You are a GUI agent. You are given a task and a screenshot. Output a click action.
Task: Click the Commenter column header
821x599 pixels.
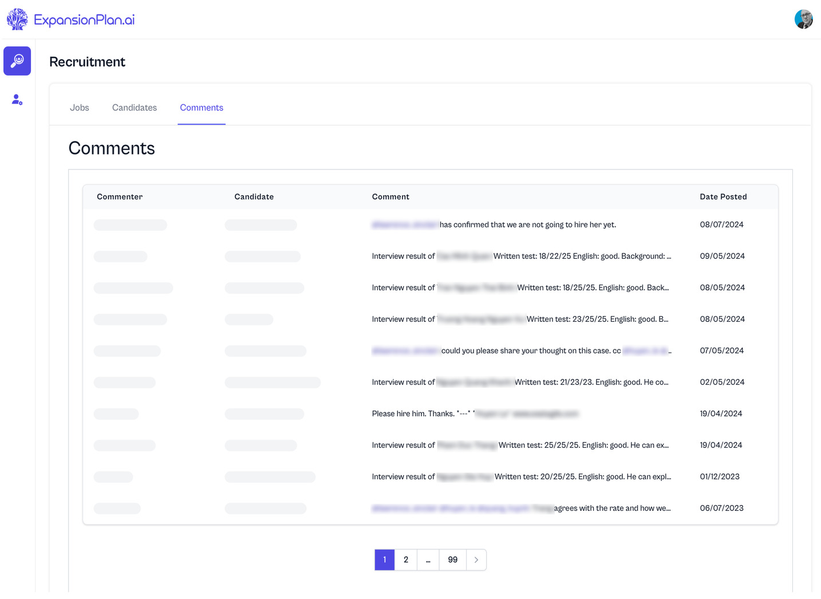pos(120,197)
